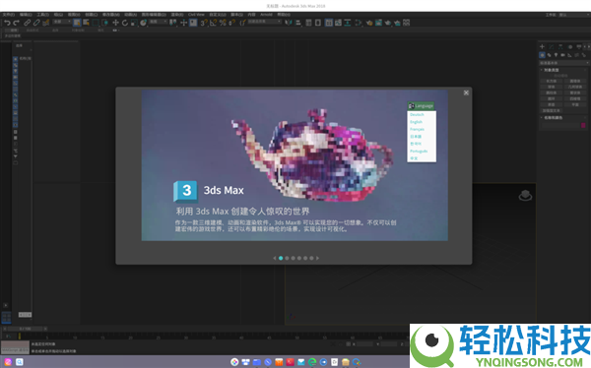Image resolution: width=591 pixels, height=368 pixels.
Task: Redo the last undone operation
Action: tap(17, 23)
